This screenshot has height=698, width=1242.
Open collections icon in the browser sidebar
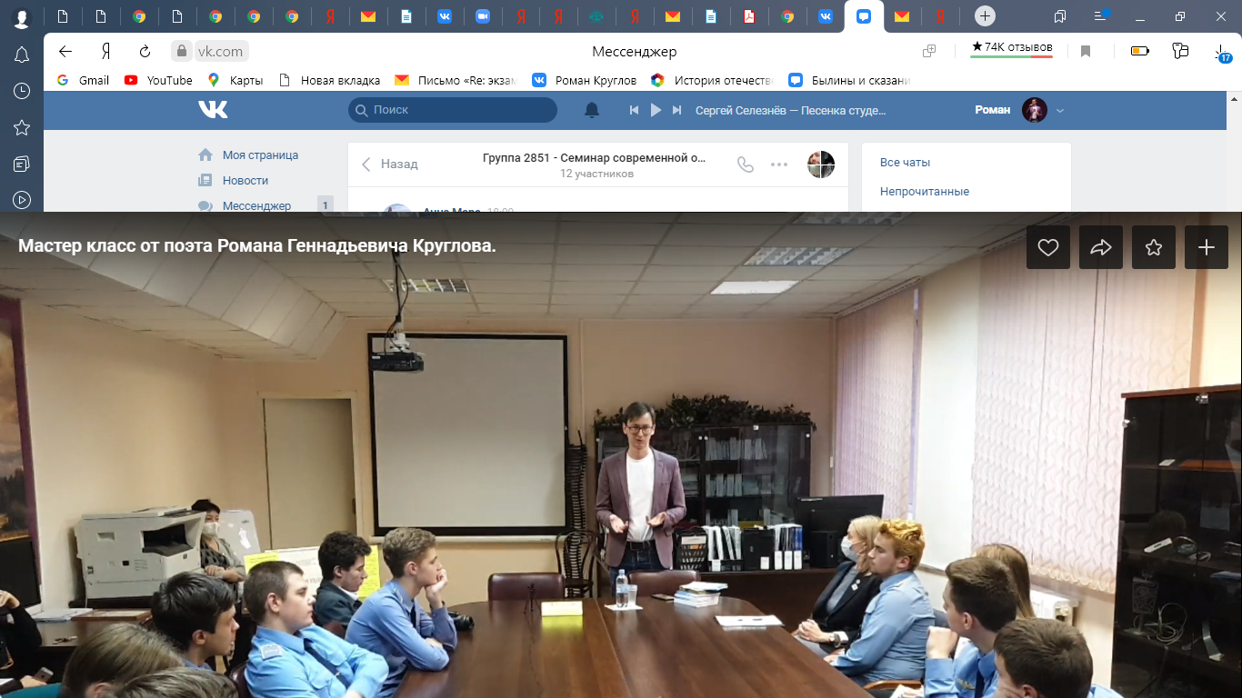(21, 164)
